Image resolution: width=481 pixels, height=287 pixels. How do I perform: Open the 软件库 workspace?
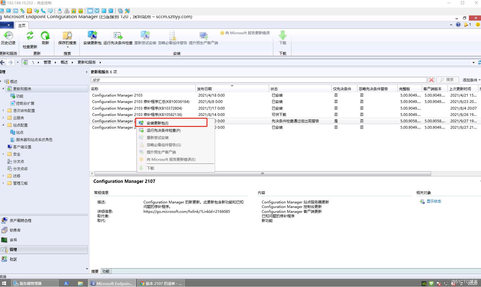tap(44, 230)
